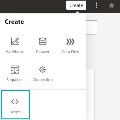Click the Sequence text label
Image resolution: width=120 pixels, height=120 pixels.
tap(15, 80)
